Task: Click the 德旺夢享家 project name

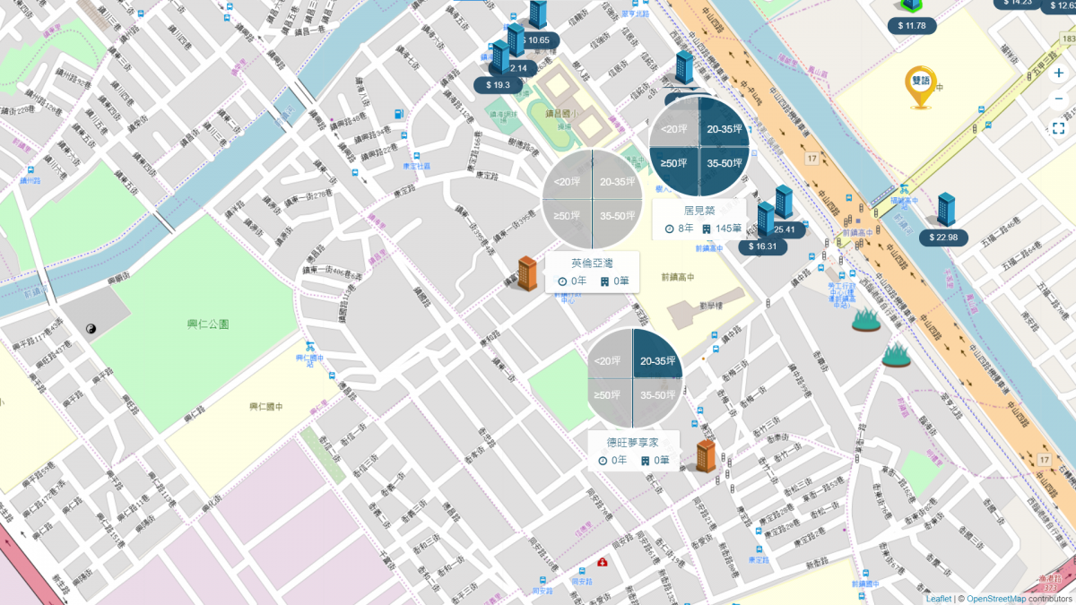Action: click(634, 443)
